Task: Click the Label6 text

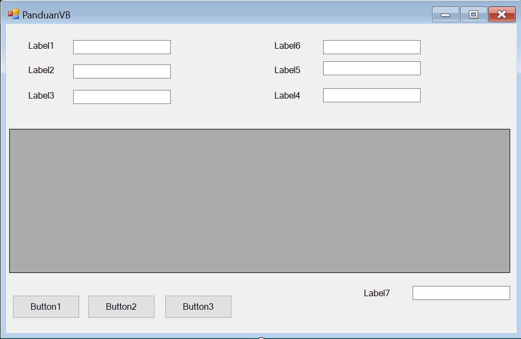Action: click(287, 46)
